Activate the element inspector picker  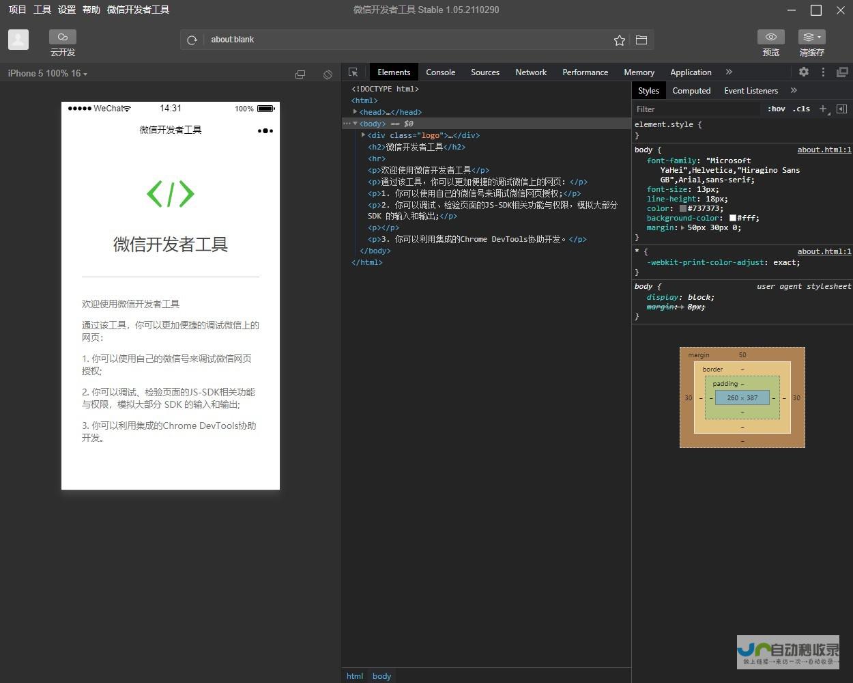pos(353,72)
